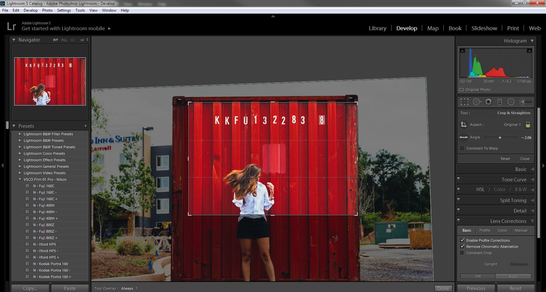This screenshot has height=292, width=546.
Task: Enable Constrain To Warp checkbox
Action: [x=462, y=148]
